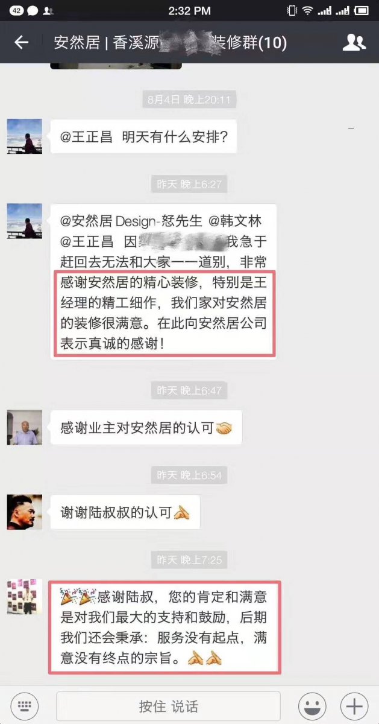Tap the timestamp 8月4日 晚上20:11
This screenshot has width=379, height=724.
(189, 100)
